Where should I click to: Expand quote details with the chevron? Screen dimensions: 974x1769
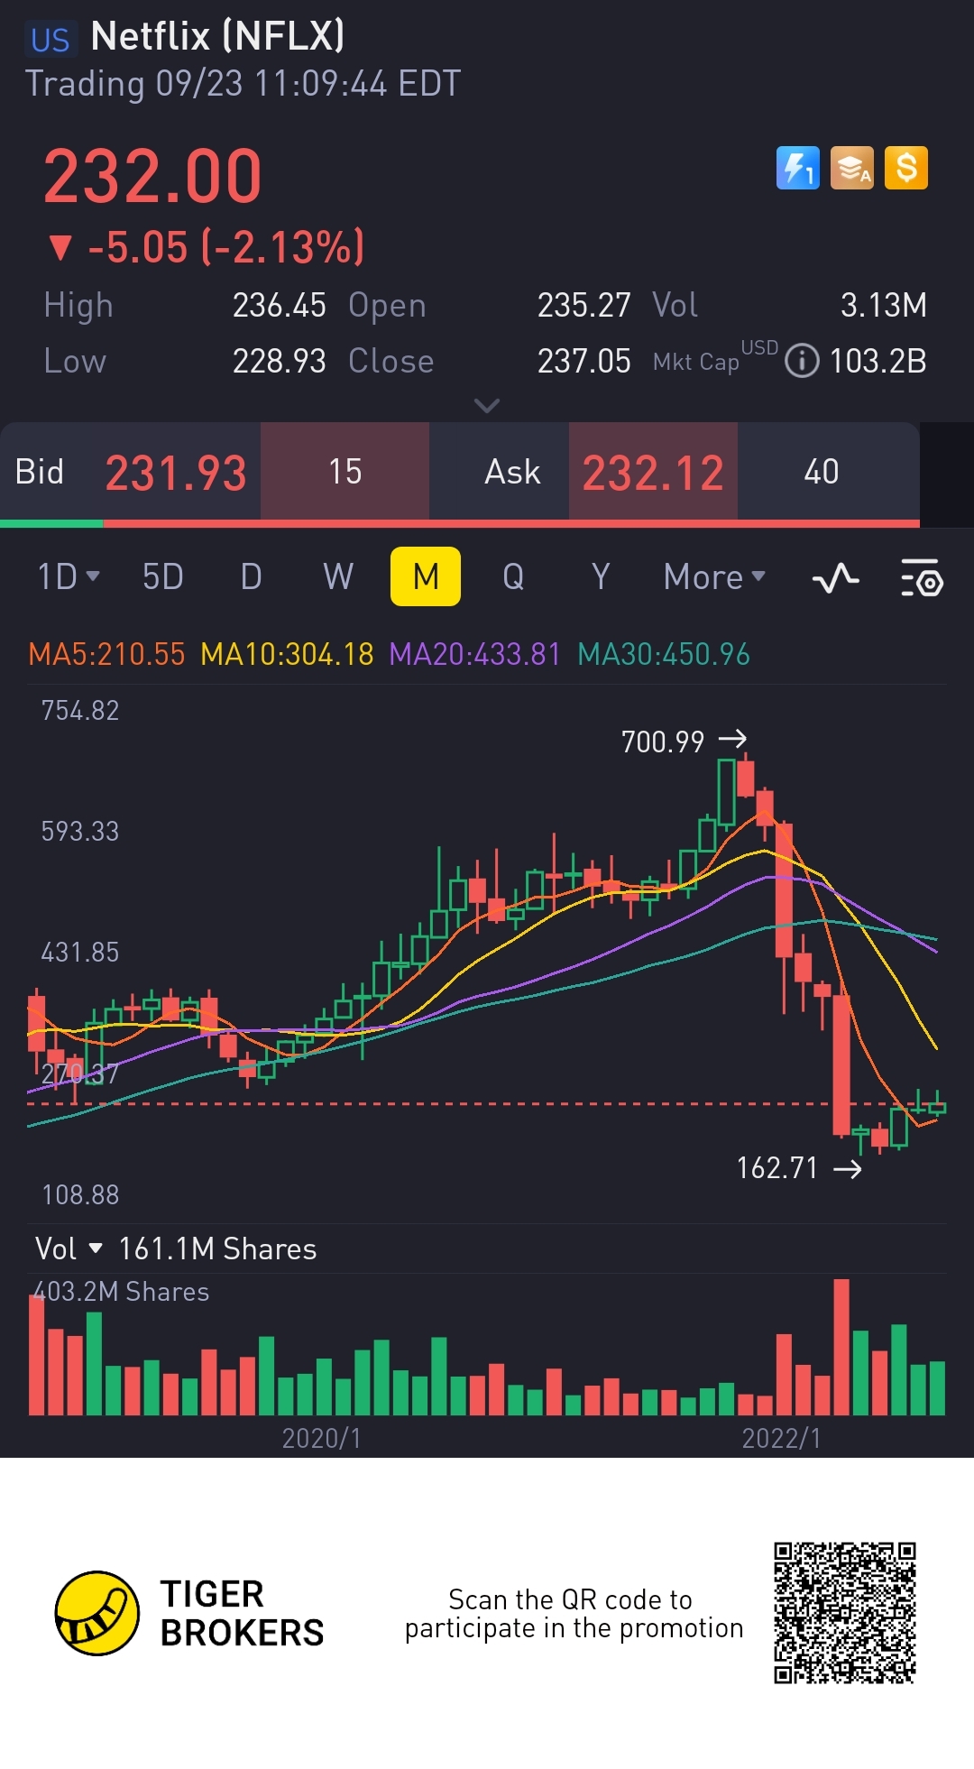(487, 406)
